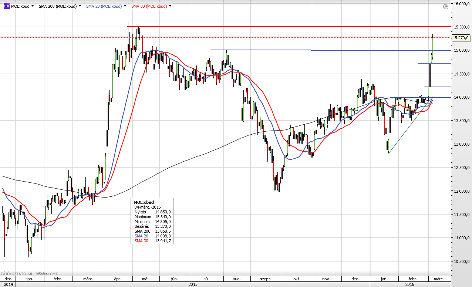Image resolution: width=472 pixels, height=287 pixels.
Task: Open the blue SMA 20 (MOL:xbud) dropdown
Action: (125, 7)
